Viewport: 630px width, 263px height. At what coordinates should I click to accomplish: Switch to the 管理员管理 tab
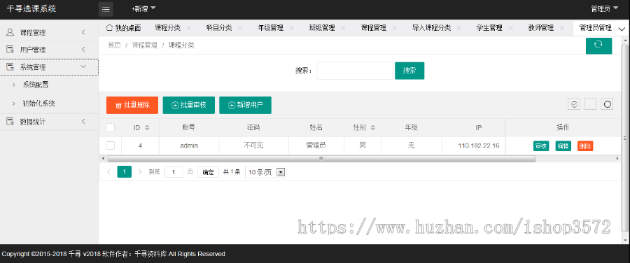click(x=595, y=28)
